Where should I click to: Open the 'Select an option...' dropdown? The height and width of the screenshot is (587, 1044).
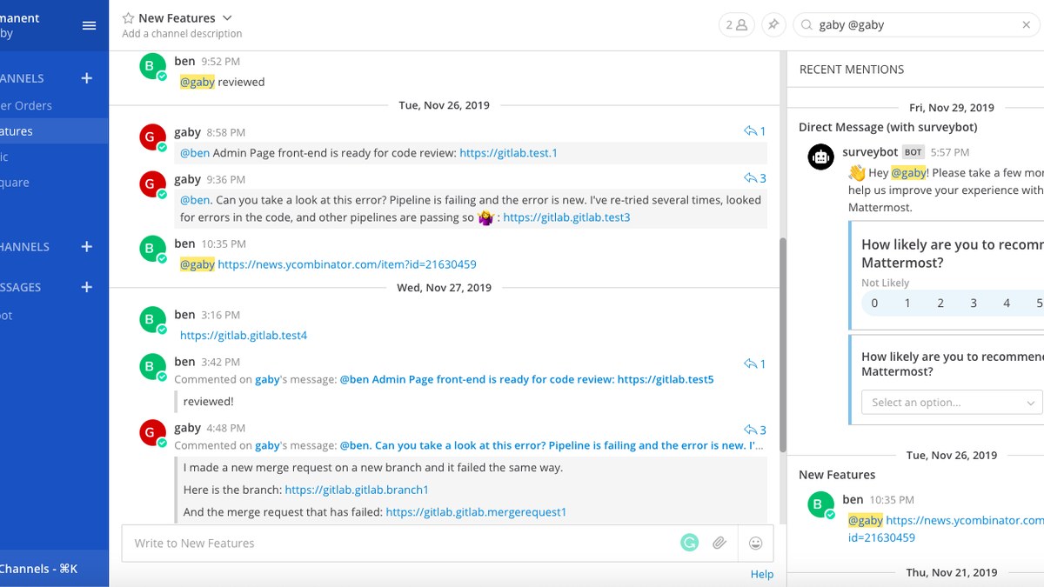point(952,403)
